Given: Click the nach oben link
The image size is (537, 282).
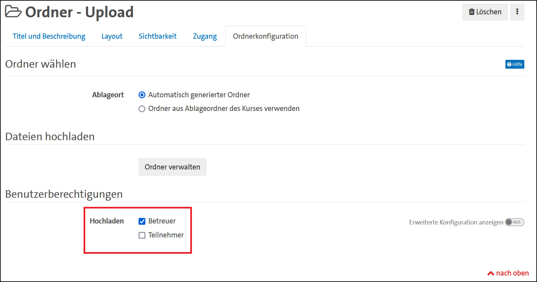Looking at the screenshot, I should [x=508, y=273].
